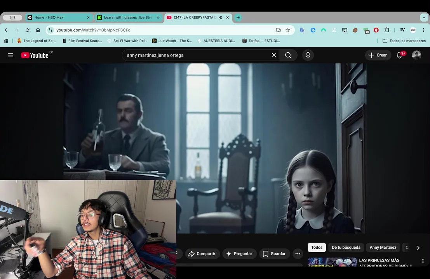Screen dimensions: 430x279
Task: Switch to the bears_with_glasses_live tab
Action: coord(128,17)
